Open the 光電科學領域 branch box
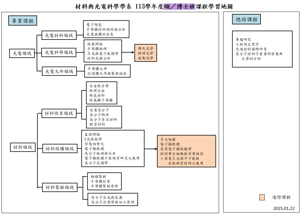 pos(59,53)
